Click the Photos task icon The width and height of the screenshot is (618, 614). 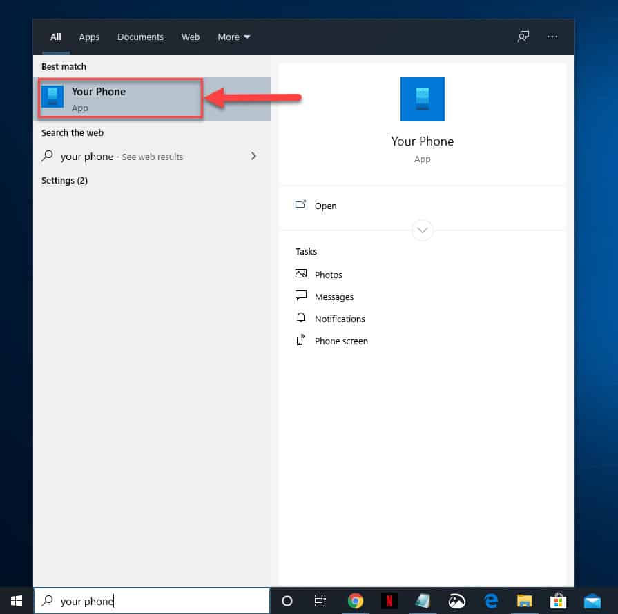click(301, 274)
